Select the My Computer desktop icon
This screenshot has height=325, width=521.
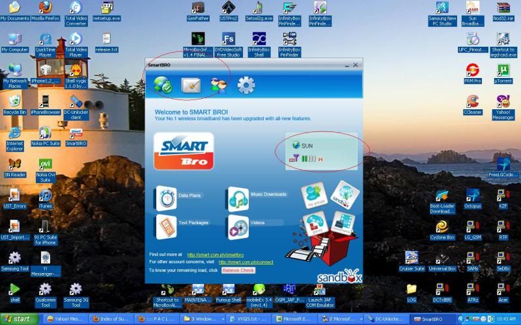click(15, 43)
